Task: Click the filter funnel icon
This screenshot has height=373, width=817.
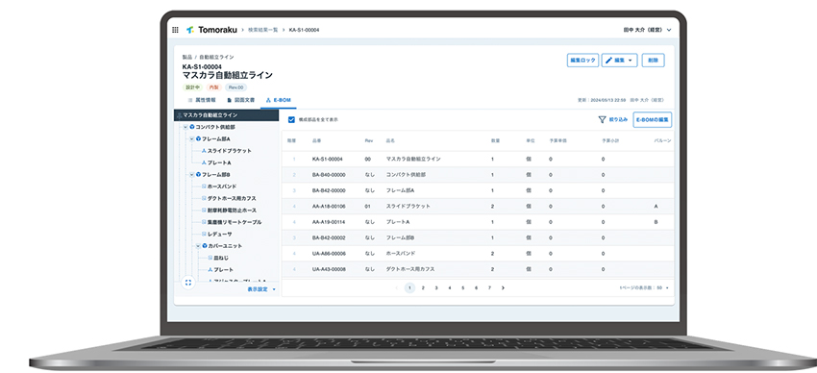Action: tap(602, 120)
